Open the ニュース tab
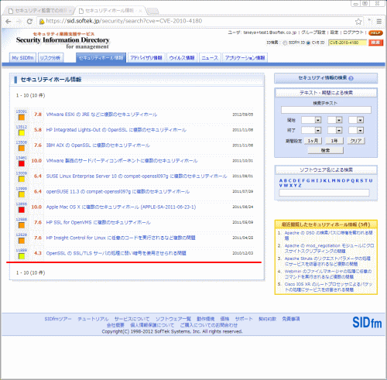 tap(210, 58)
